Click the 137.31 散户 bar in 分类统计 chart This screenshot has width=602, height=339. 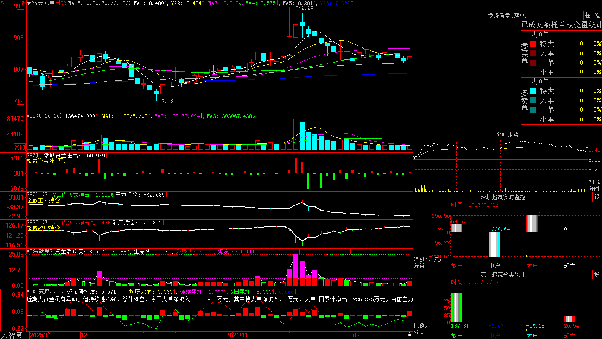point(457,308)
